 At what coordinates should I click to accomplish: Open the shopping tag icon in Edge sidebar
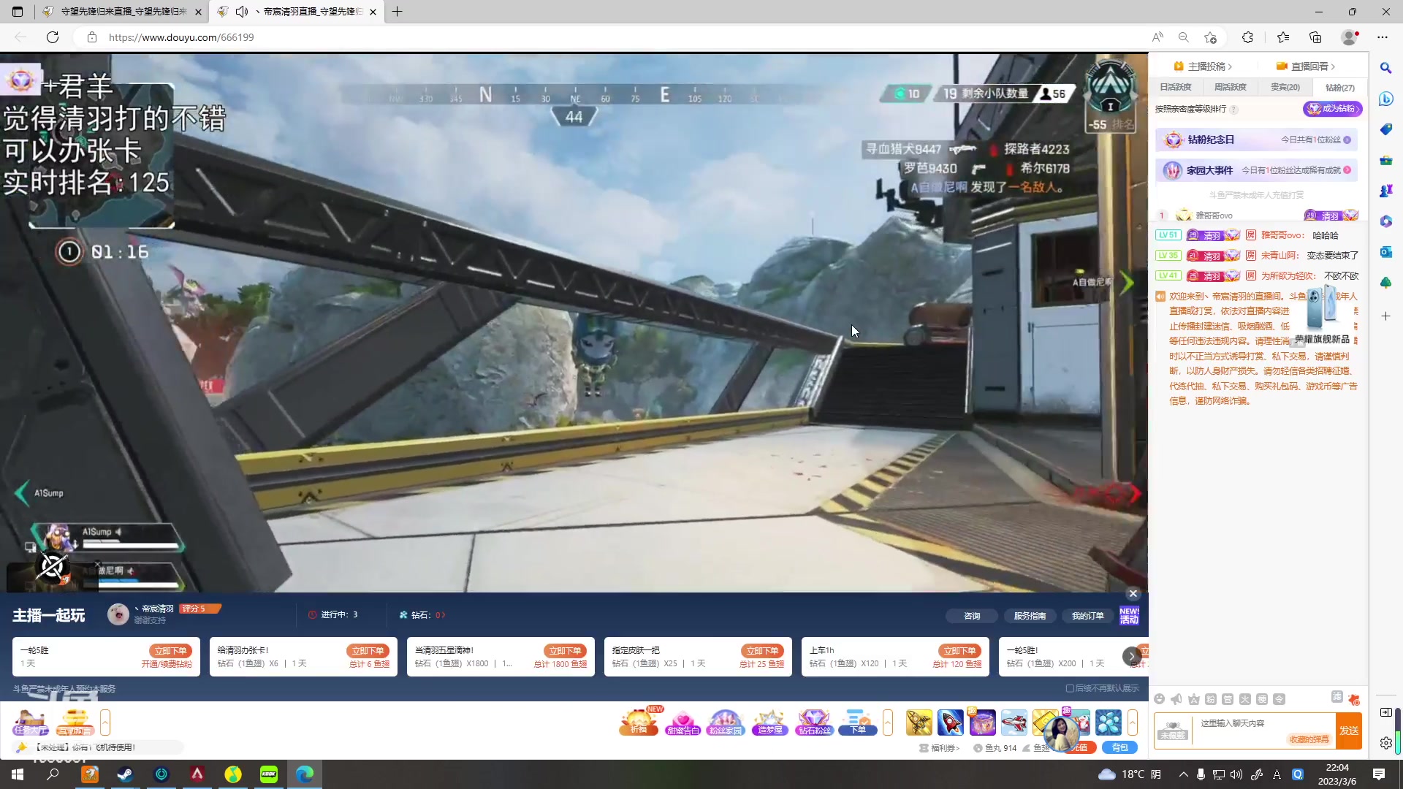pyautogui.click(x=1385, y=129)
